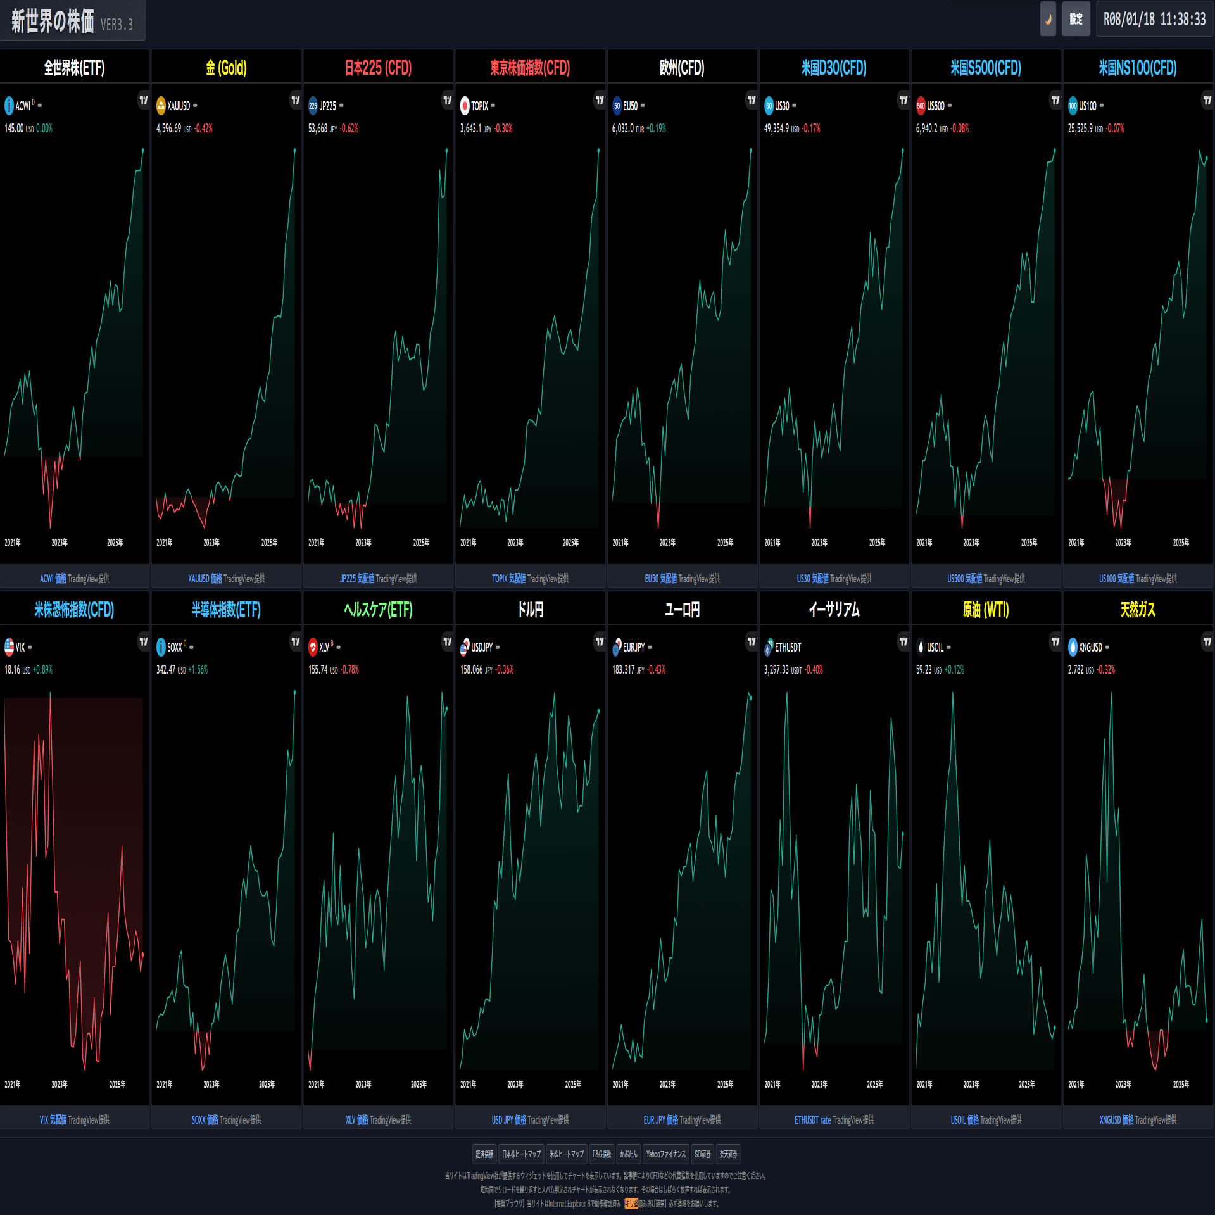Open the 経済指標 footer link
Image resolution: width=1215 pixels, height=1215 pixels.
[x=484, y=1154]
